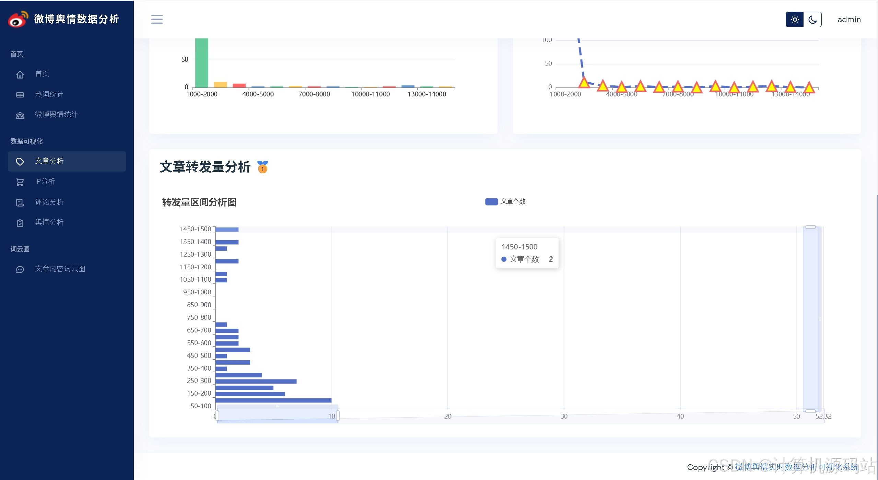
Task: Click the vertical data zoom top handle
Action: tap(810, 227)
